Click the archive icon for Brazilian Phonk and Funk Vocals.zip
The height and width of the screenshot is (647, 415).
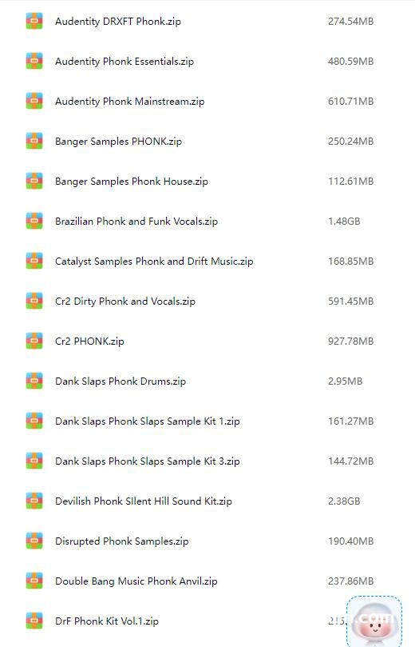click(x=34, y=222)
